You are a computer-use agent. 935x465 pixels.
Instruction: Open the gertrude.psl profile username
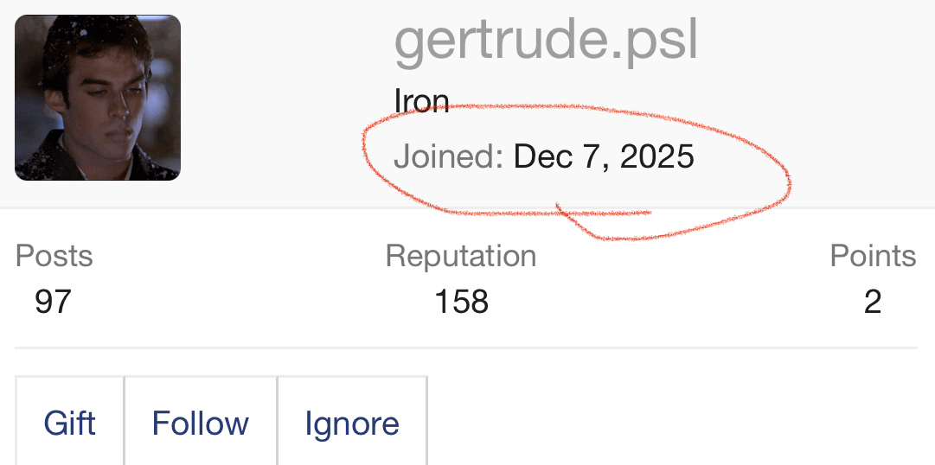545,41
